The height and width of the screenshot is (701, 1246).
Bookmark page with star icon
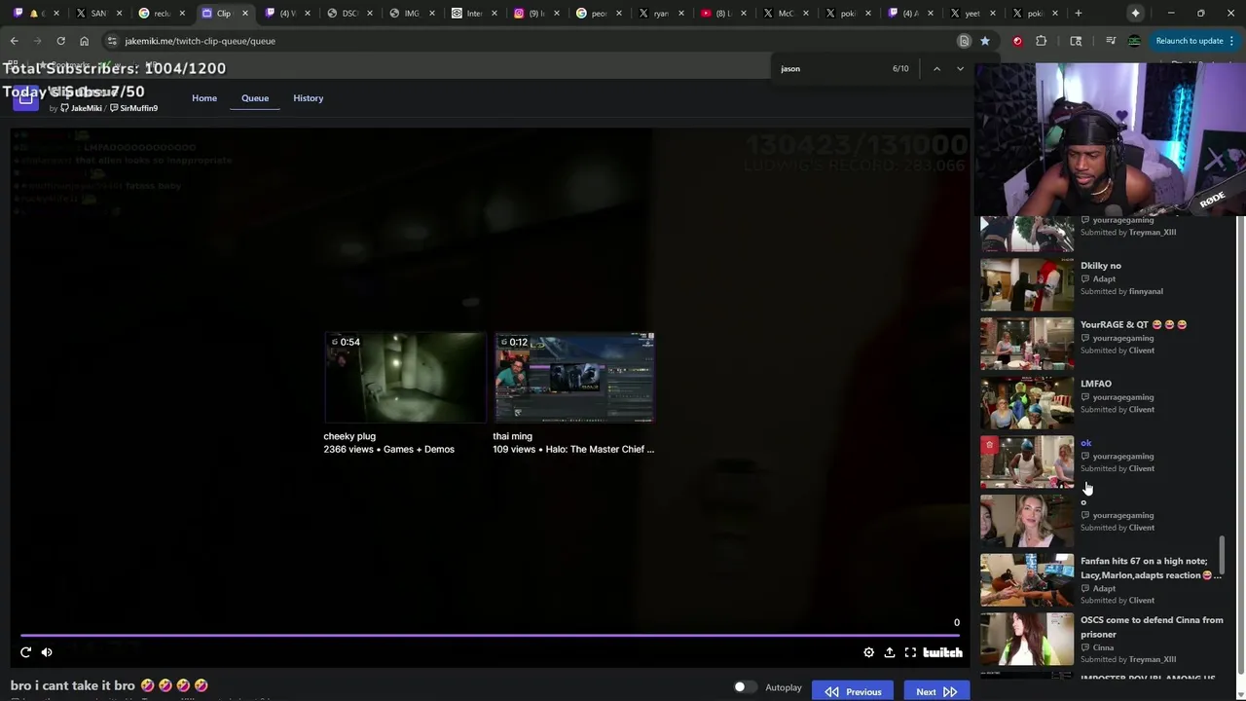tap(985, 41)
